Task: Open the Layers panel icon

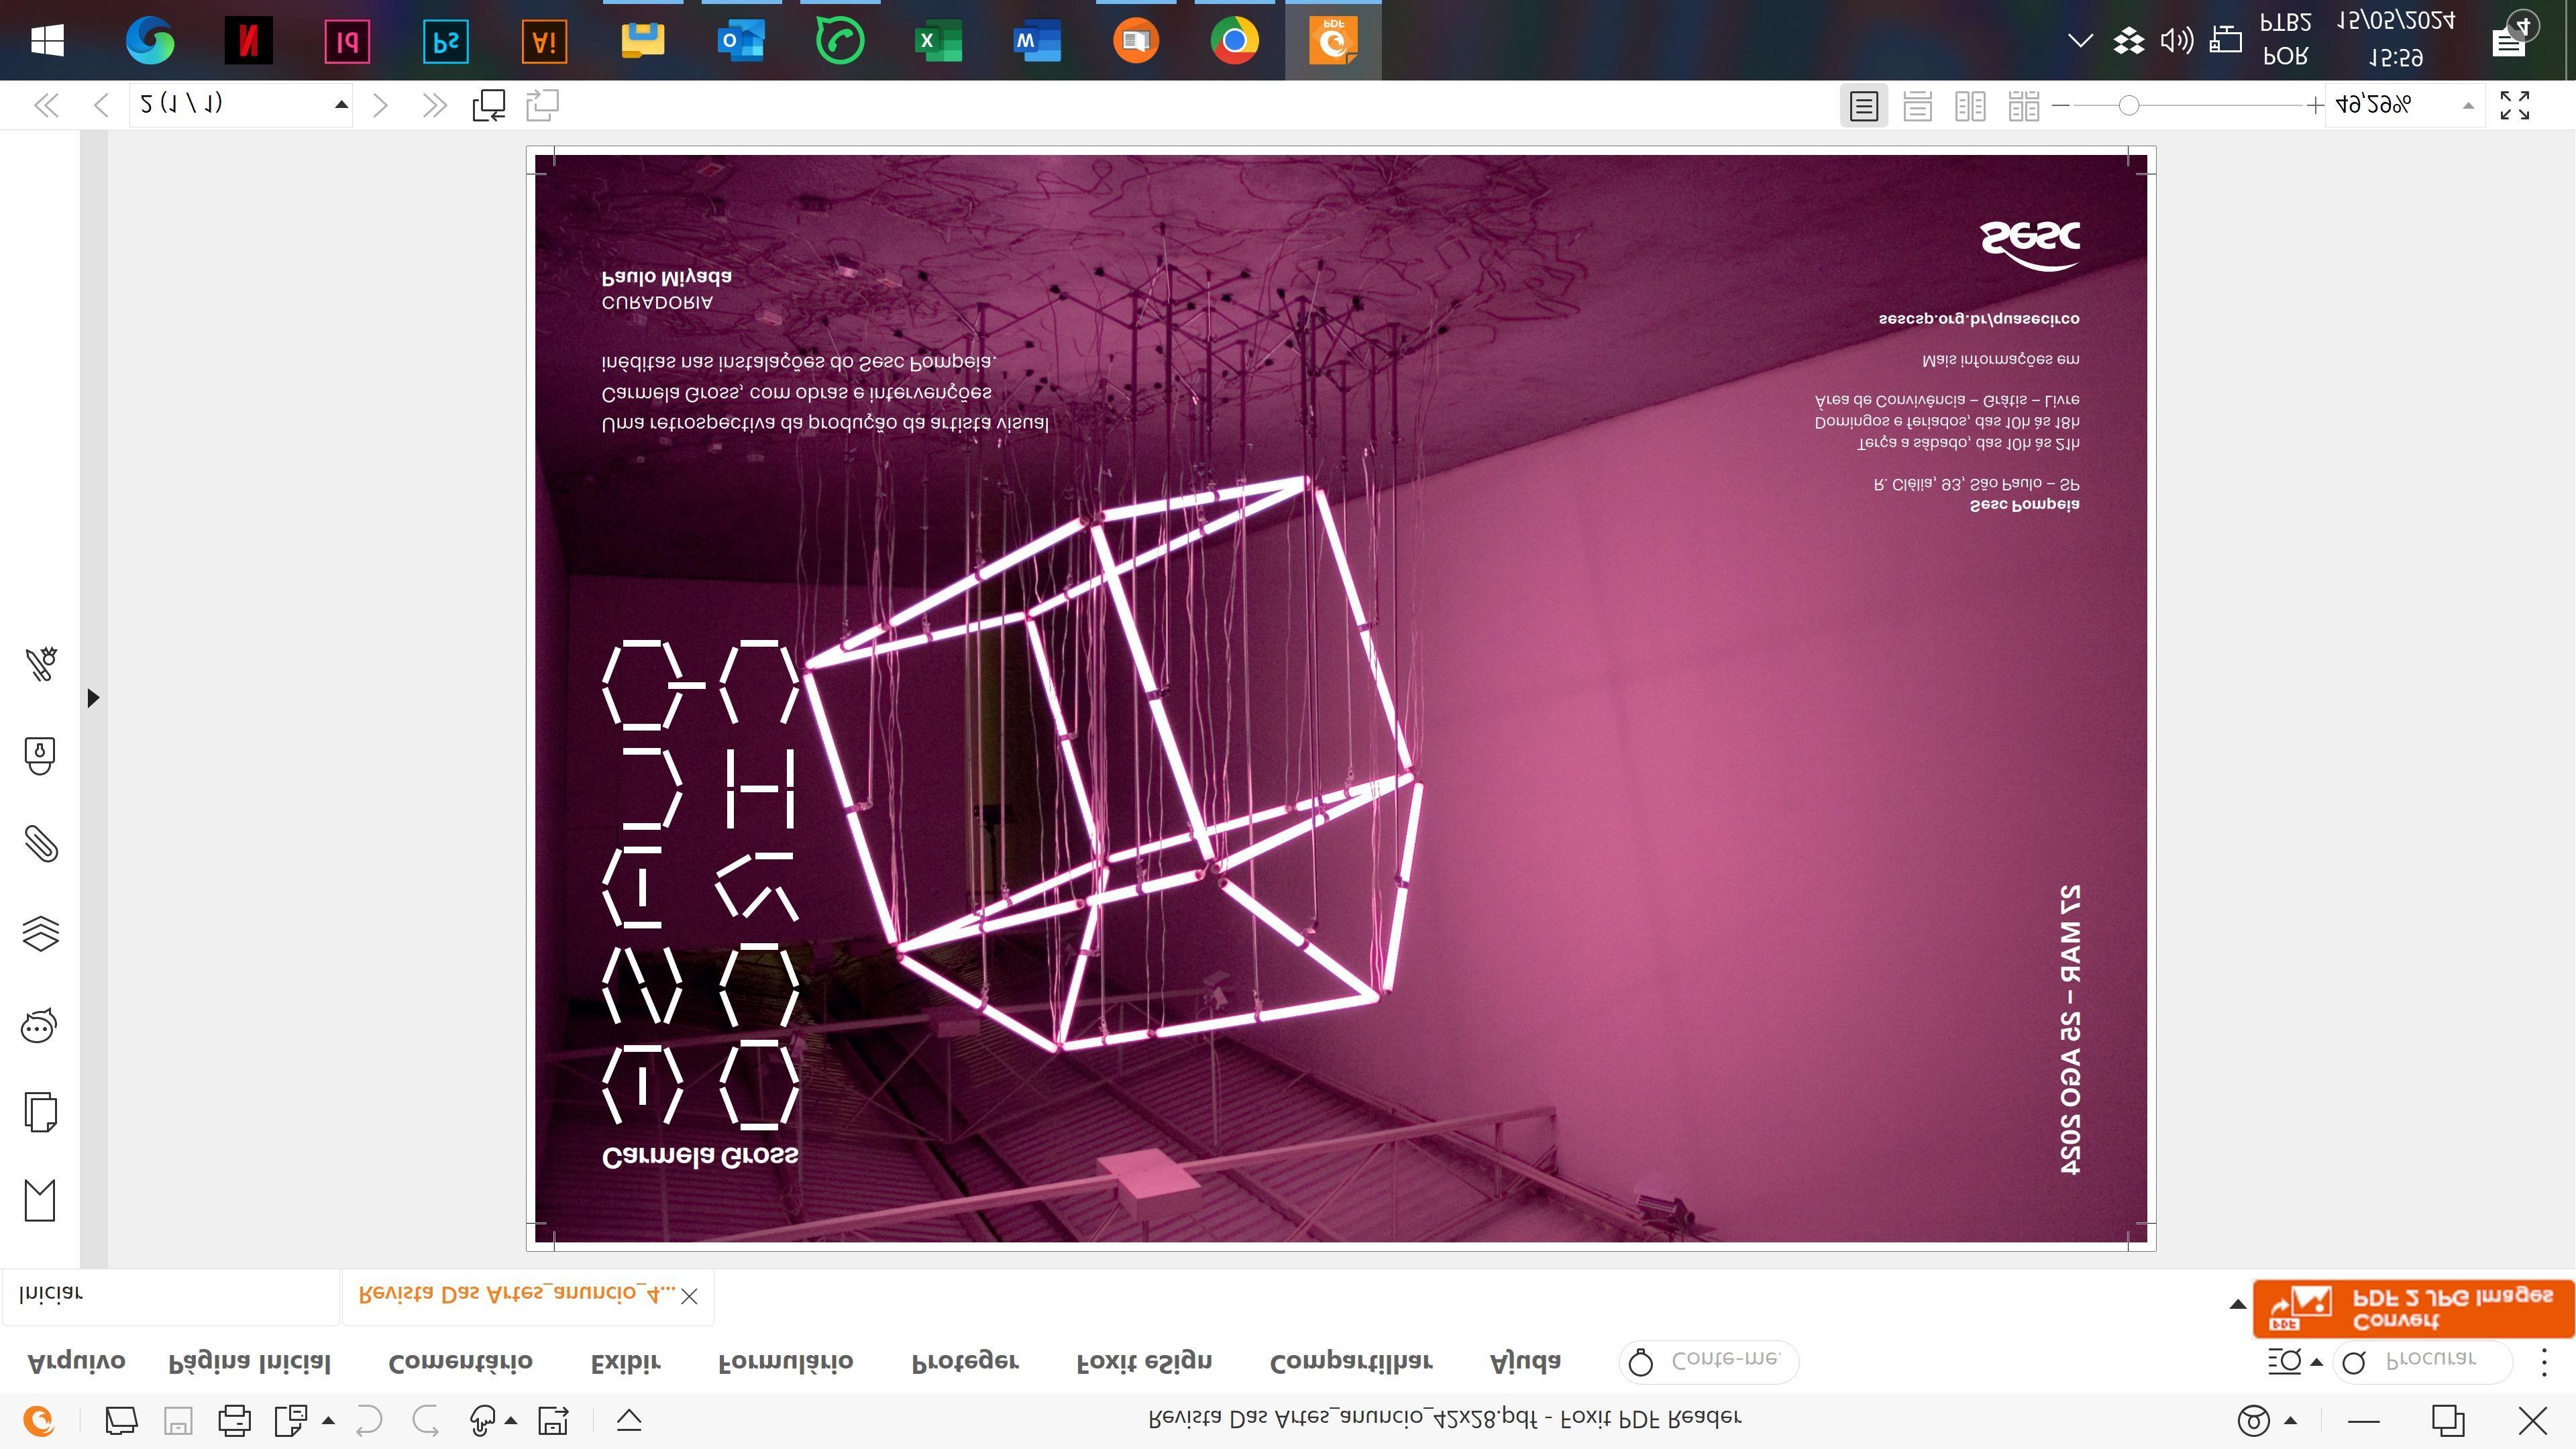Action: (40, 934)
